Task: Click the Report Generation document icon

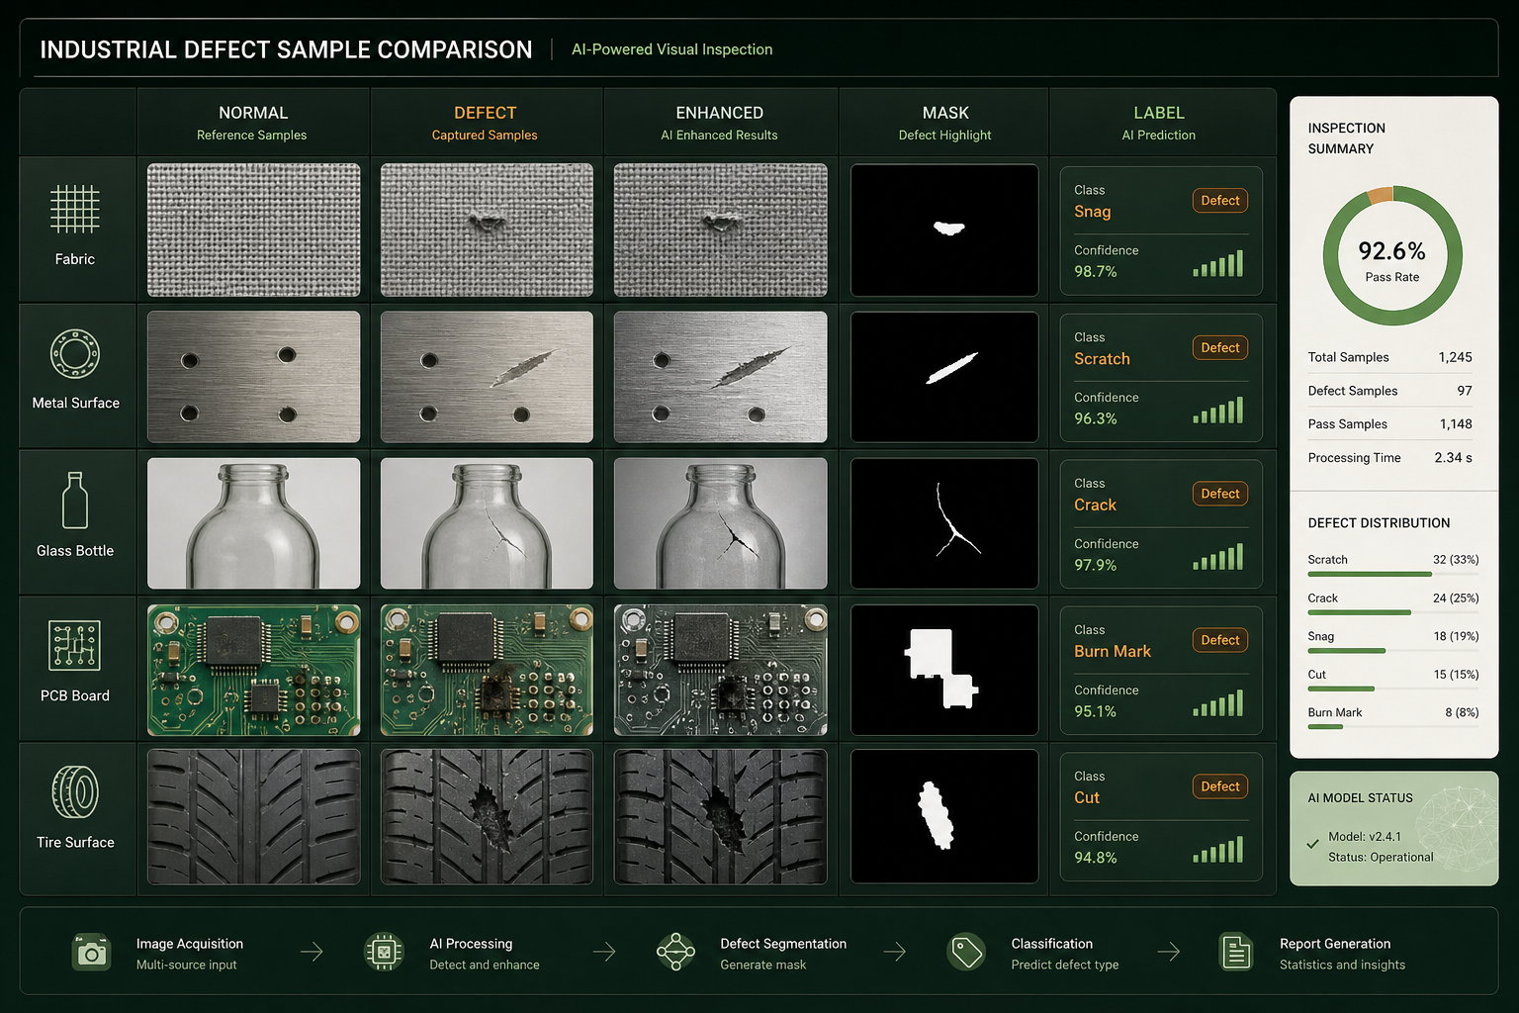Action: coord(1235,952)
